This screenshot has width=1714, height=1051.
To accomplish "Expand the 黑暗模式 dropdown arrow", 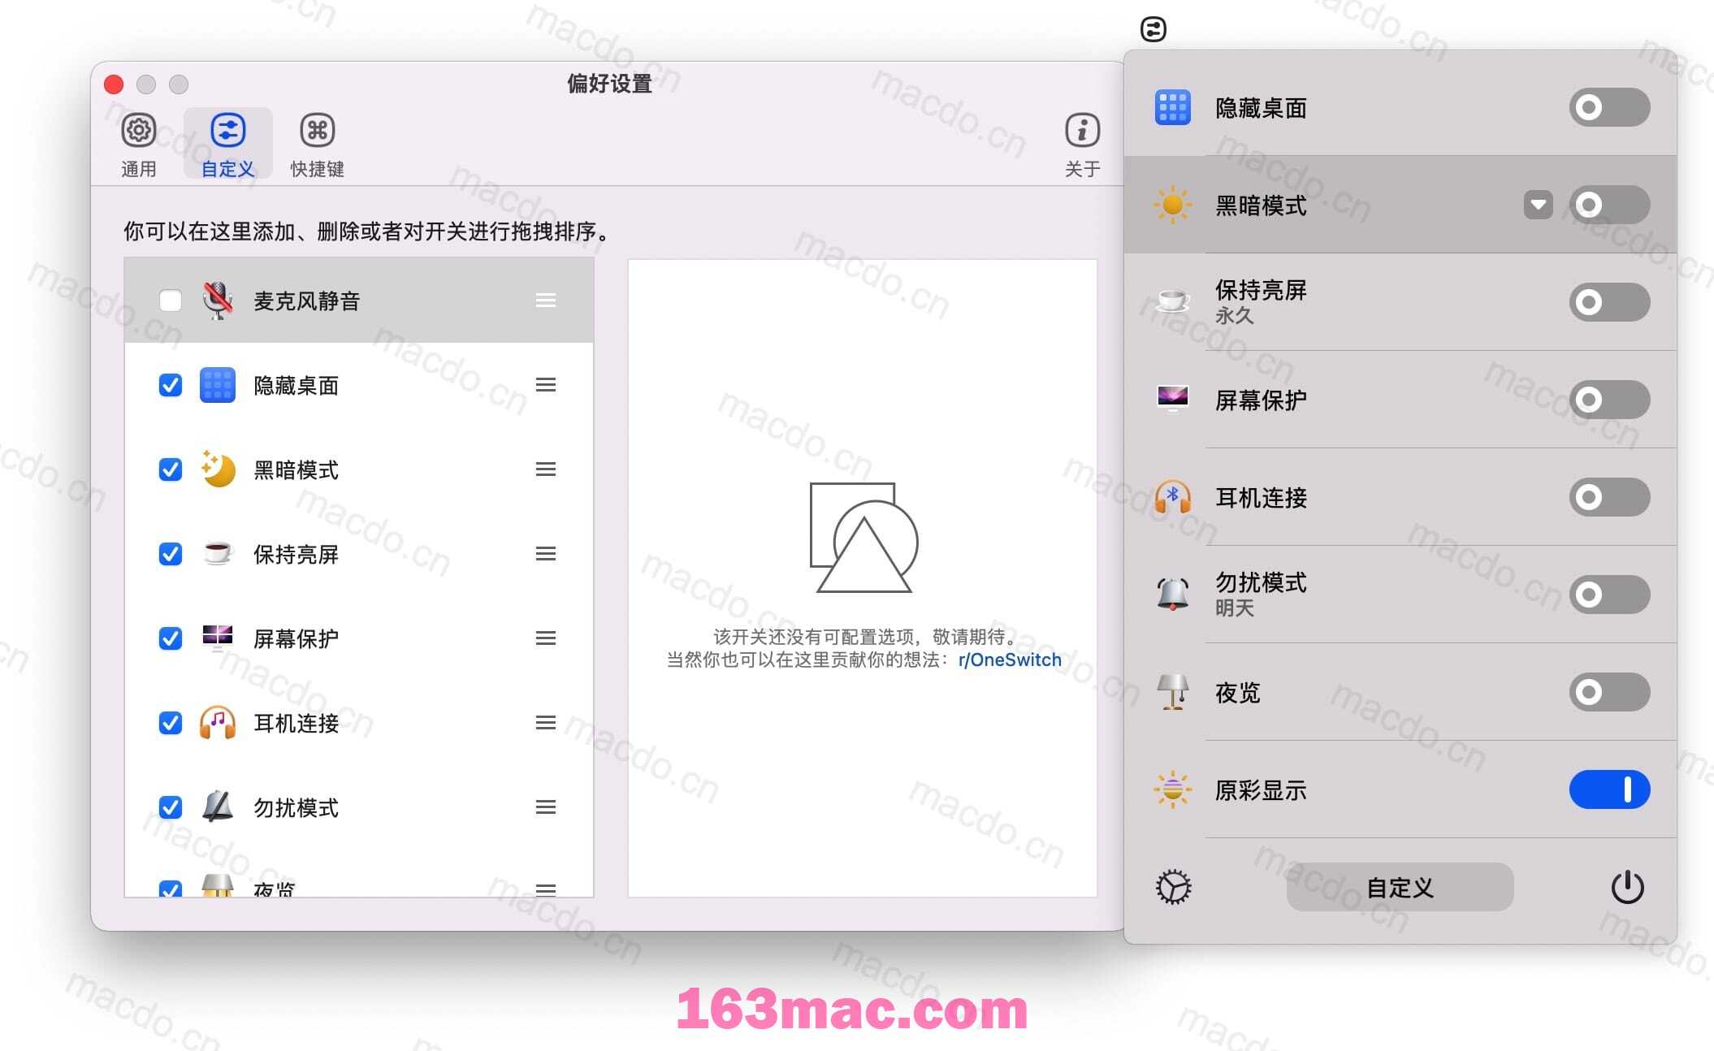I will (1538, 205).
